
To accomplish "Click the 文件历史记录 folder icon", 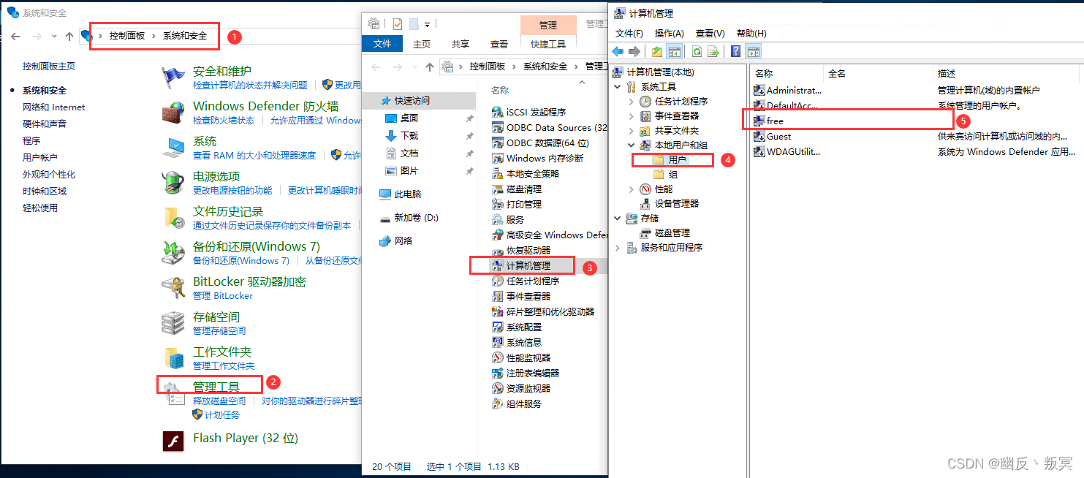I will [x=173, y=217].
